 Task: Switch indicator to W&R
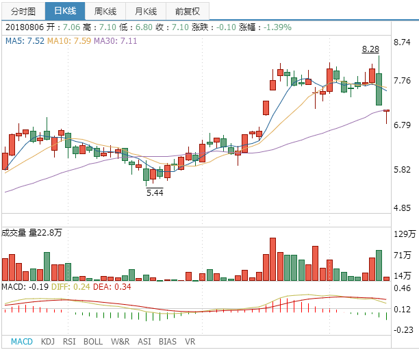(120, 342)
